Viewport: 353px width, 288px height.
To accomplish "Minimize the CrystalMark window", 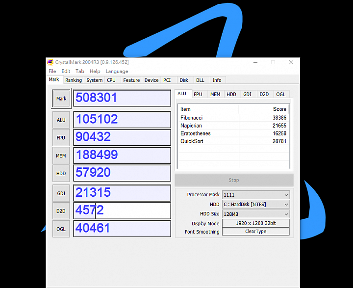I will (x=255, y=62).
